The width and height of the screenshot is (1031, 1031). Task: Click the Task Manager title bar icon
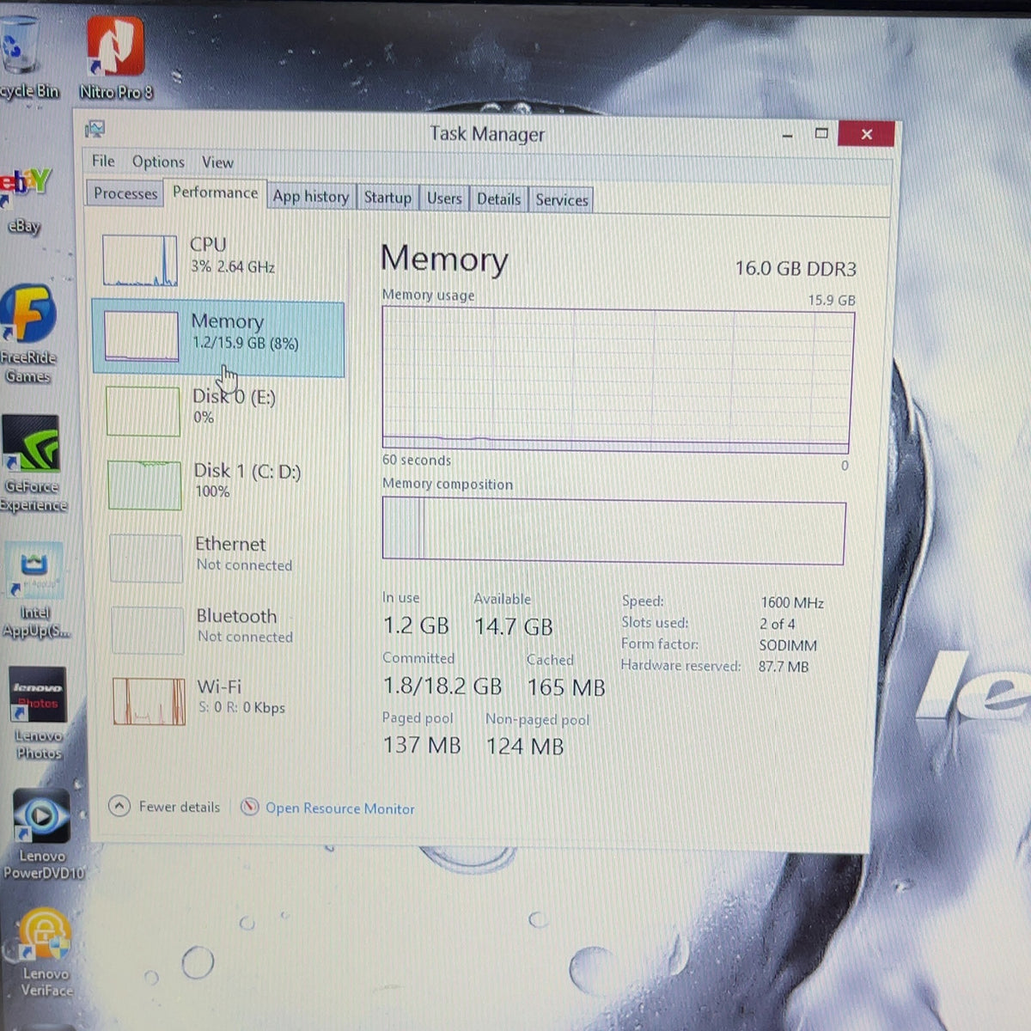point(95,130)
